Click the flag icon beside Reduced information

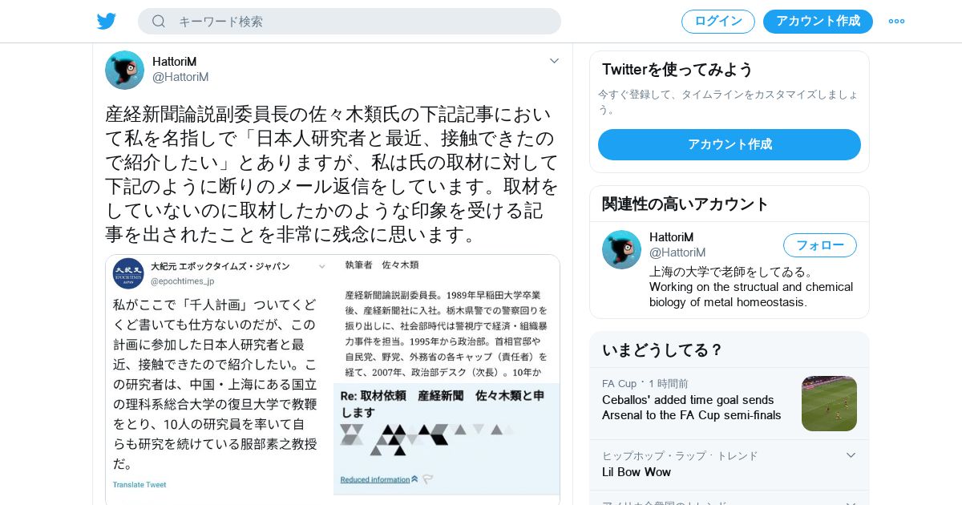pyautogui.click(x=428, y=479)
